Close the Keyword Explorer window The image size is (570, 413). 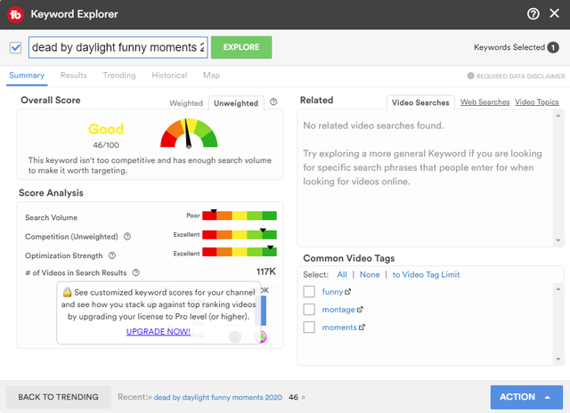554,13
